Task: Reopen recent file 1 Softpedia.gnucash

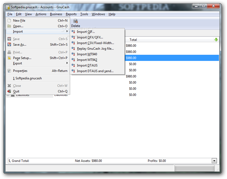Action: pos(38,78)
